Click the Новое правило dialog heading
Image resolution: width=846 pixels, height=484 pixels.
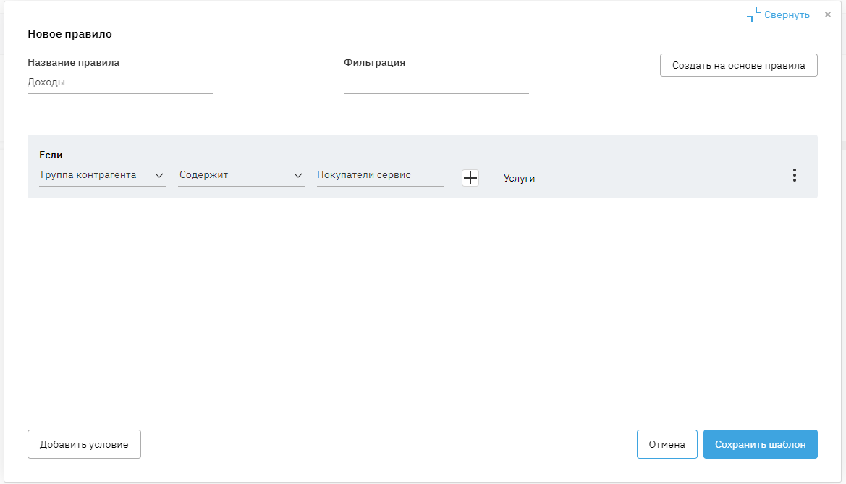pyautogui.click(x=69, y=34)
